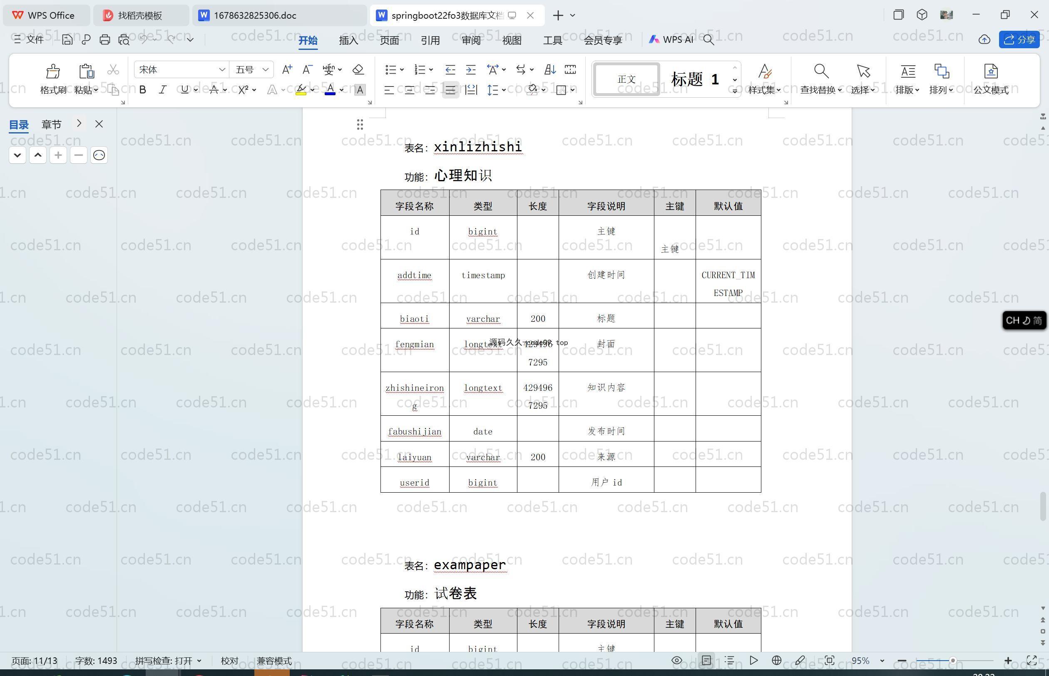Click the WPS AI button
Image resolution: width=1049 pixels, height=676 pixels.
671,39
